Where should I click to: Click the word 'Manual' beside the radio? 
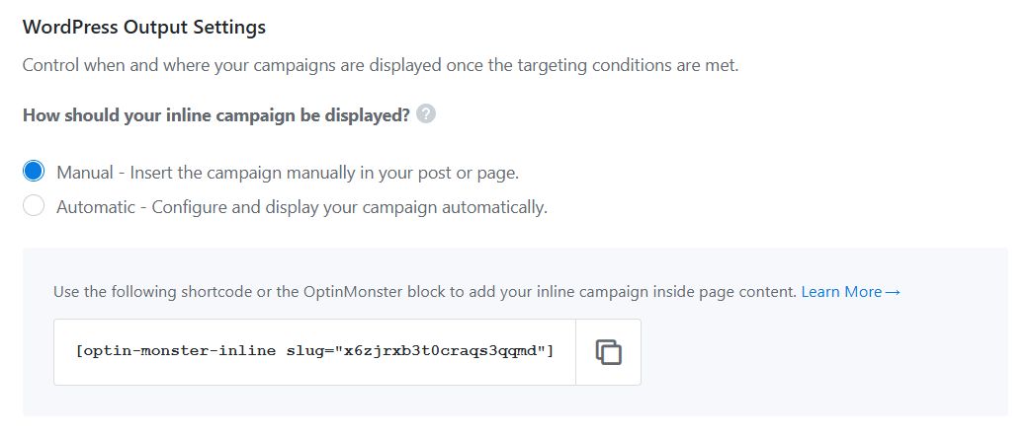click(x=85, y=173)
